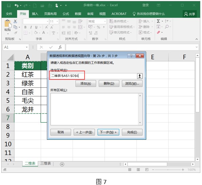Open the Name Box dropdown arrow
Image resolution: width=202 pixels, height=185 pixels.
27,47
